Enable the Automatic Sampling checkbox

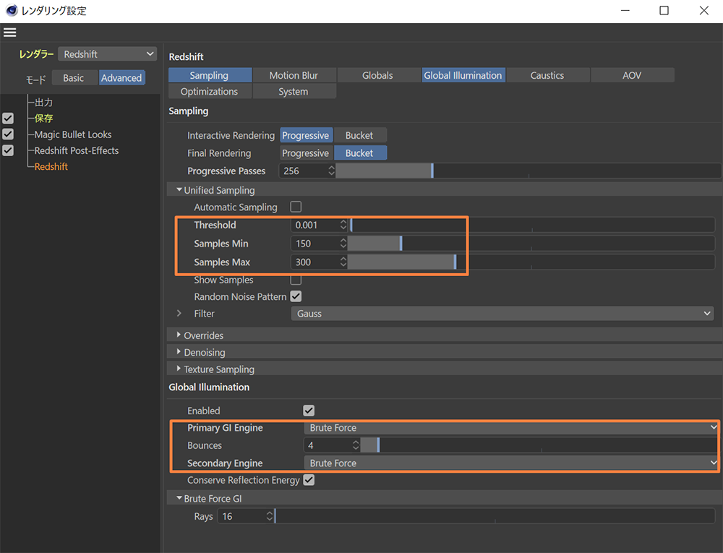point(296,207)
